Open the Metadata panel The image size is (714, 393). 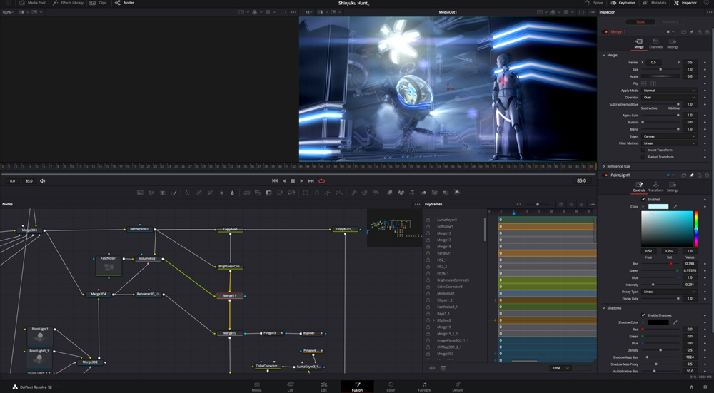[x=655, y=3]
